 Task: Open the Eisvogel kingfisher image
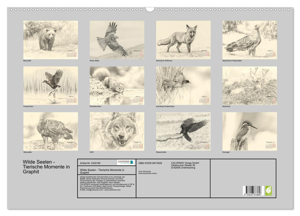(250, 131)
